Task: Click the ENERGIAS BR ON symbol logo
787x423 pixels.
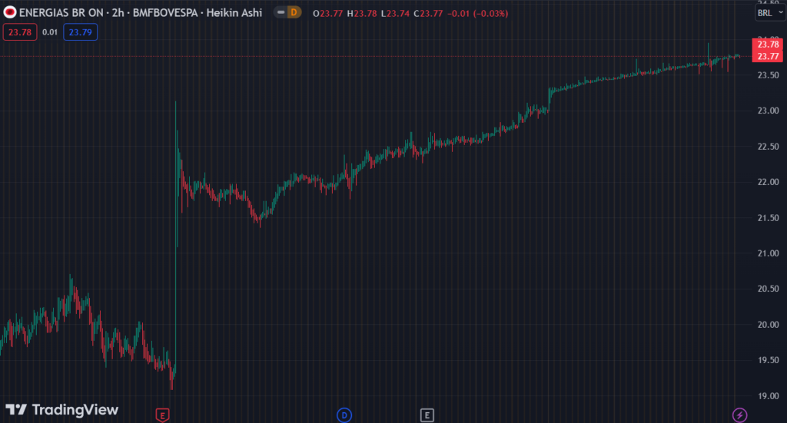Action: 9,12
